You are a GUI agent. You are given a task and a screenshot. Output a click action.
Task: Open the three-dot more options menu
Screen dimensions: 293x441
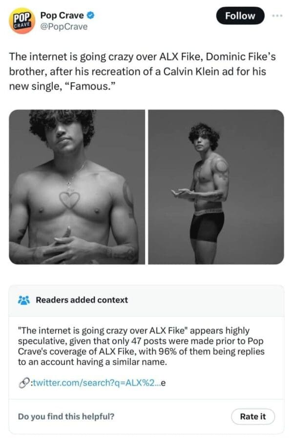coord(277,15)
